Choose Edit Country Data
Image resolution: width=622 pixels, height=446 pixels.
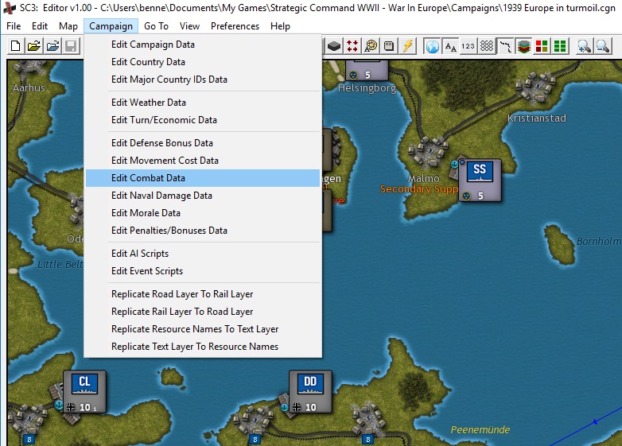203,62
